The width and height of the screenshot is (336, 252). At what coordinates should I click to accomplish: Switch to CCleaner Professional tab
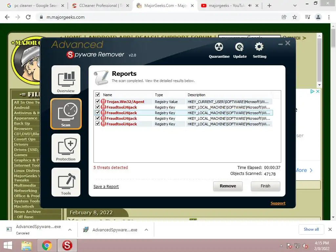coord(100,6)
